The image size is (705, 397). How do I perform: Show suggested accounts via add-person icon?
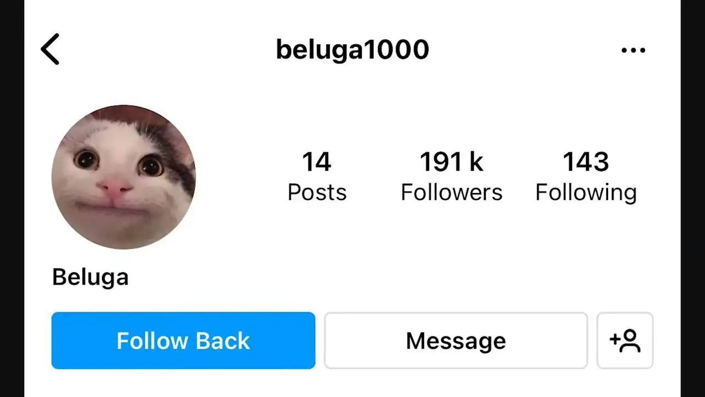point(625,340)
